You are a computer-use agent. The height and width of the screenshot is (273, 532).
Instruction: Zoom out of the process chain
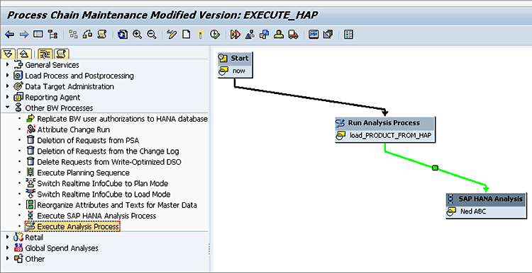tap(151, 34)
